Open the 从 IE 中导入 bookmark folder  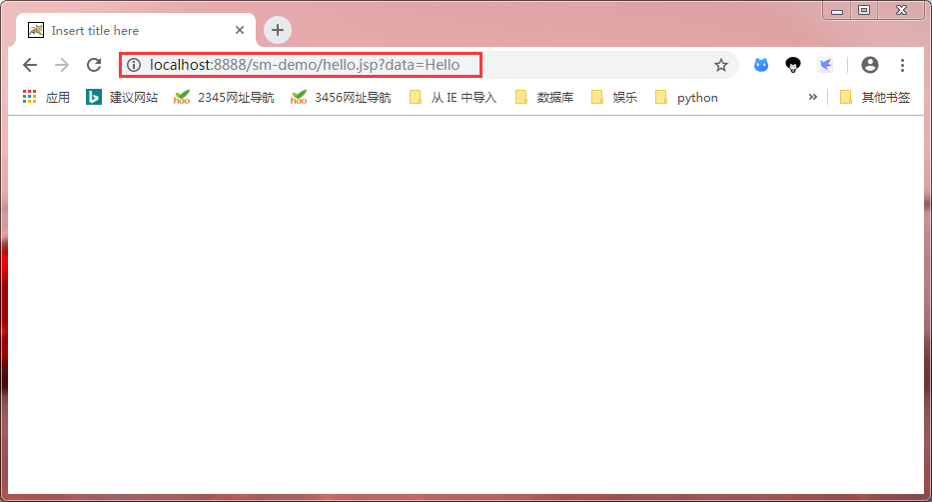pyautogui.click(x=453, y=97)
